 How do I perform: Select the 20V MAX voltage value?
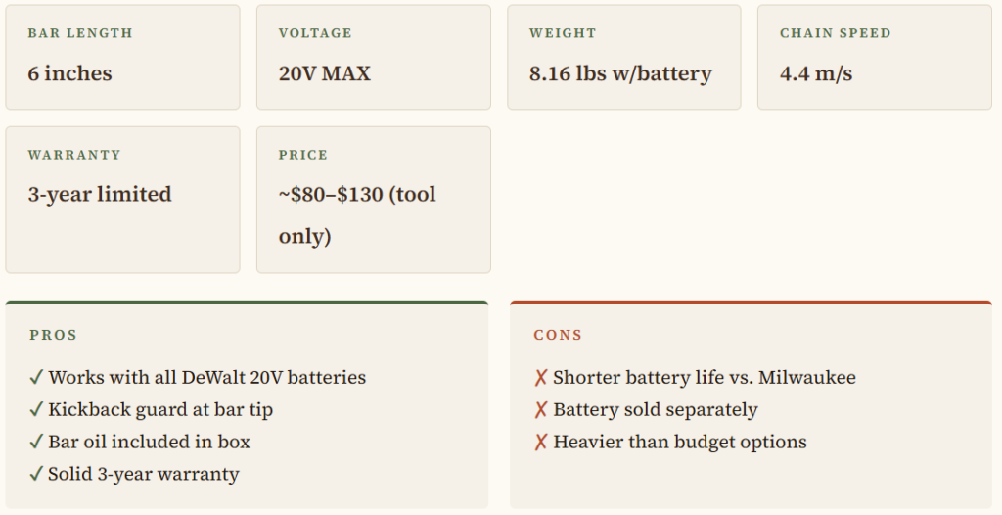pyautogui.click(x=325, y=73)
